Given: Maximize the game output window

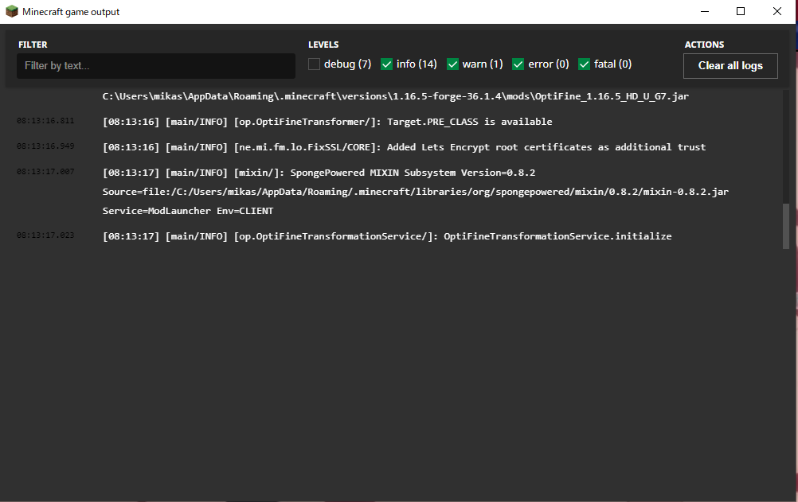Looking at the screenshot, I should click(x=741, y=11).
